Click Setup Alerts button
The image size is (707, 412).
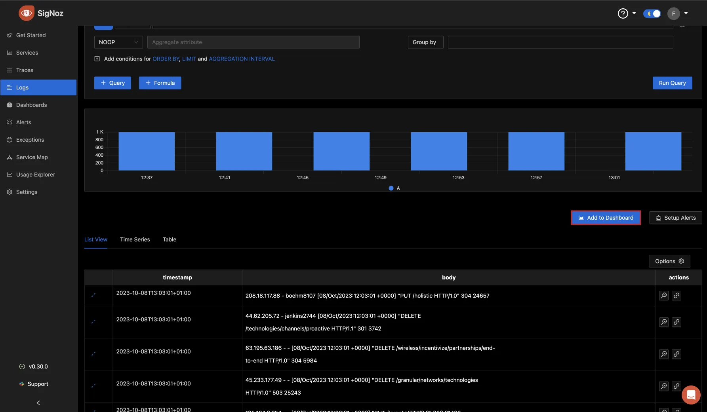point(675,218)
